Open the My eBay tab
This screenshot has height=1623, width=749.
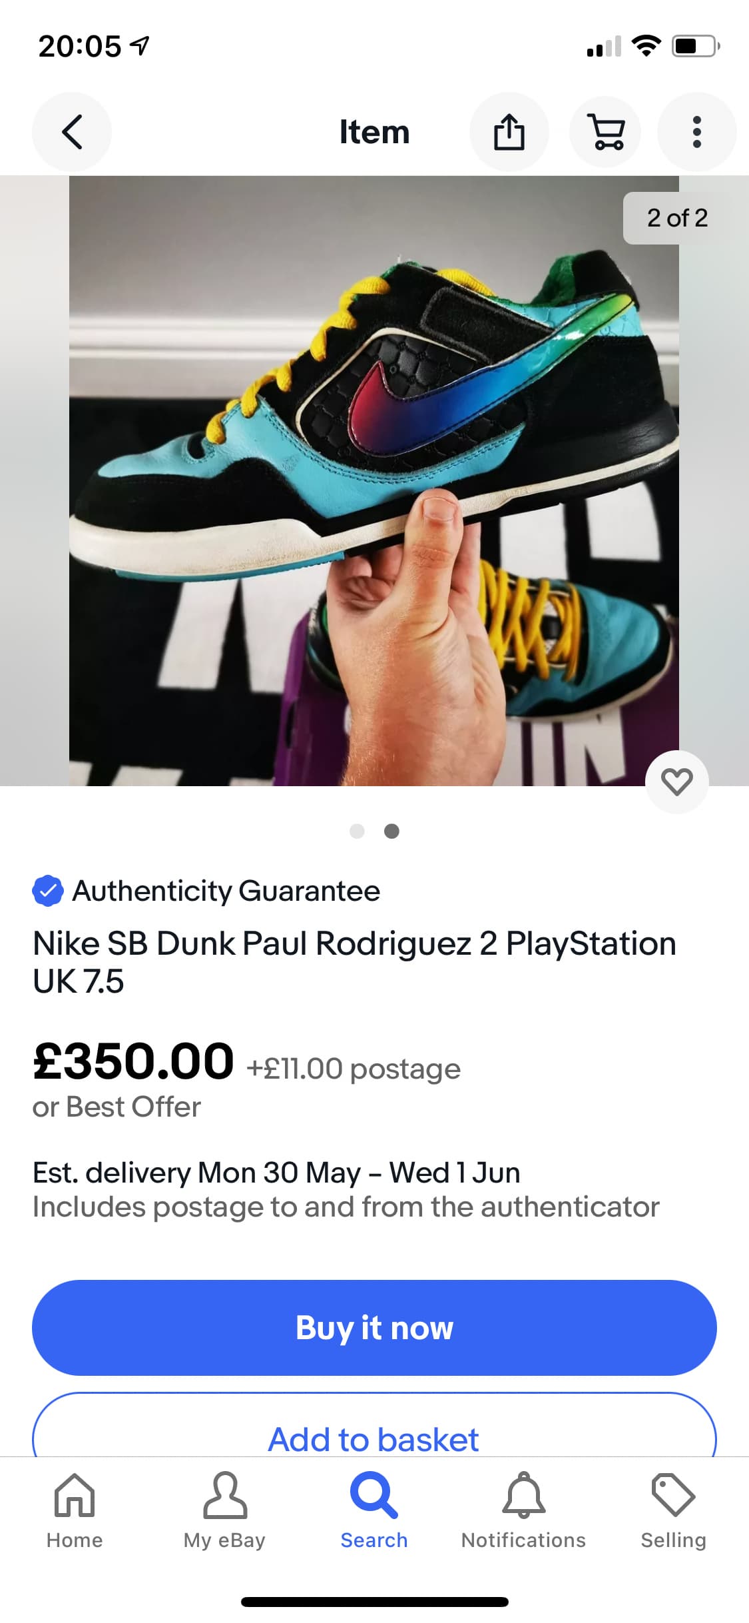point(224,1510)
